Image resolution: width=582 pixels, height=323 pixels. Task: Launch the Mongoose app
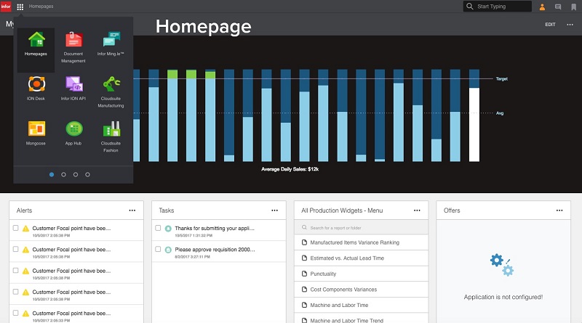click(36, 132)
